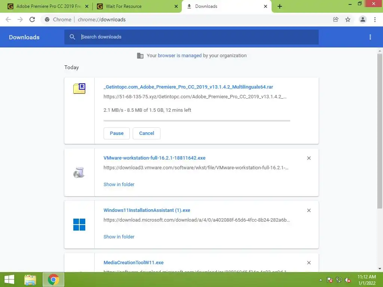
Task: Click the browser forward arrow
Action: tap(20, 19)
